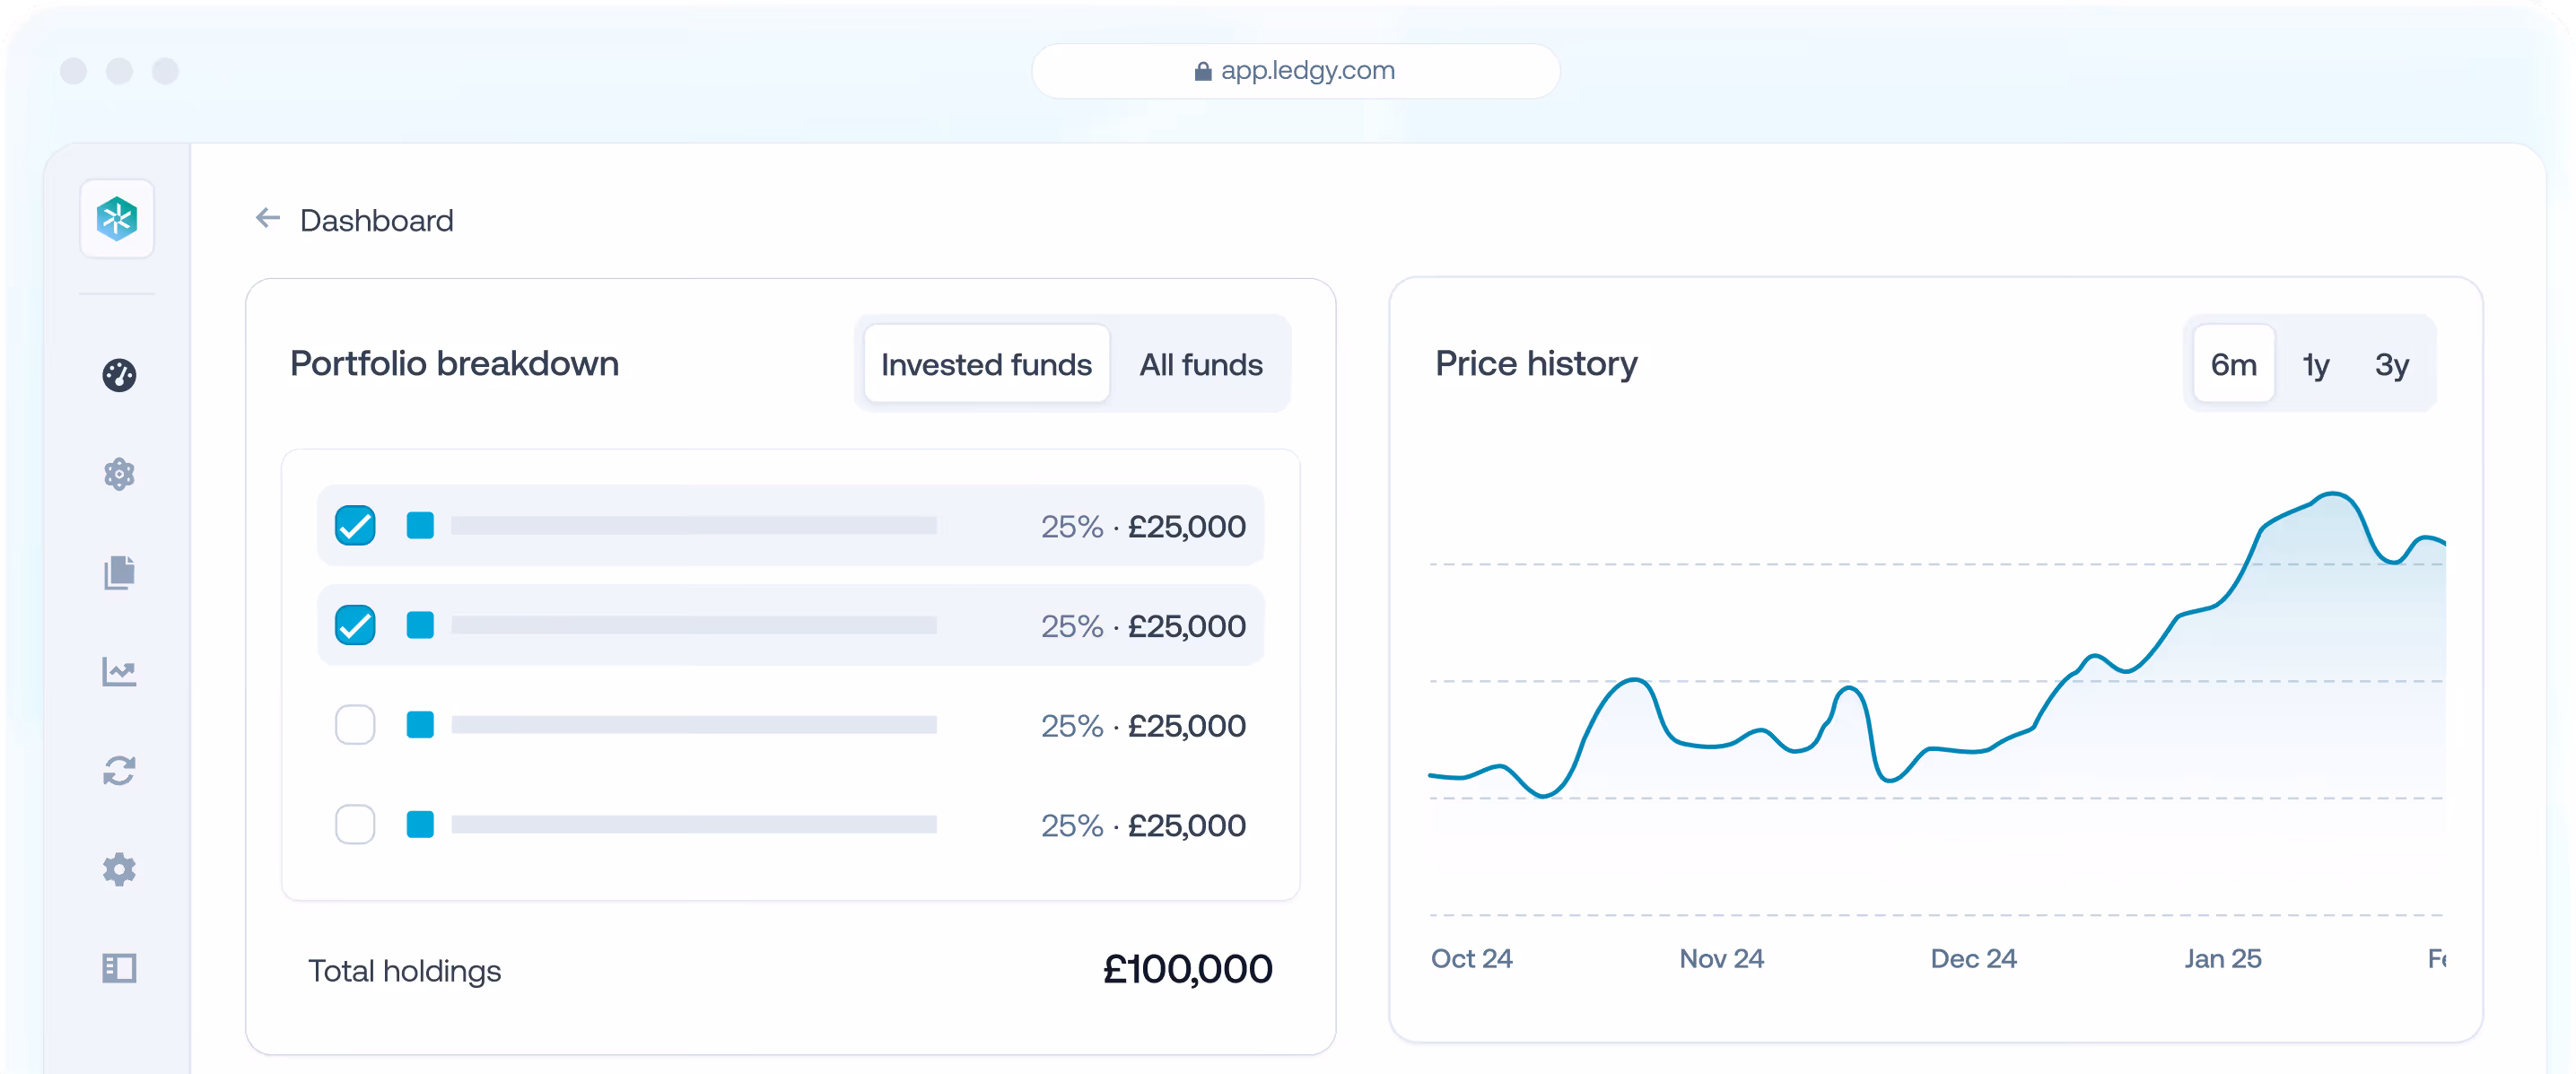Click the app.ledgy.com address bar
2576x1074 pixels.
click(x=1295, y=71)
